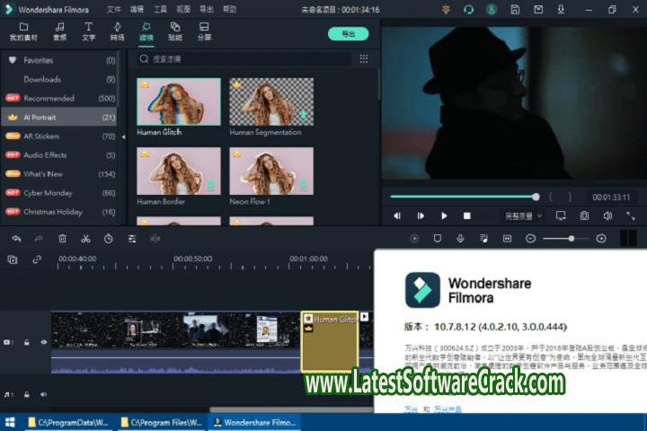Open the headset support icon
This screenshot has width=647, height=431.
[469, 10]
